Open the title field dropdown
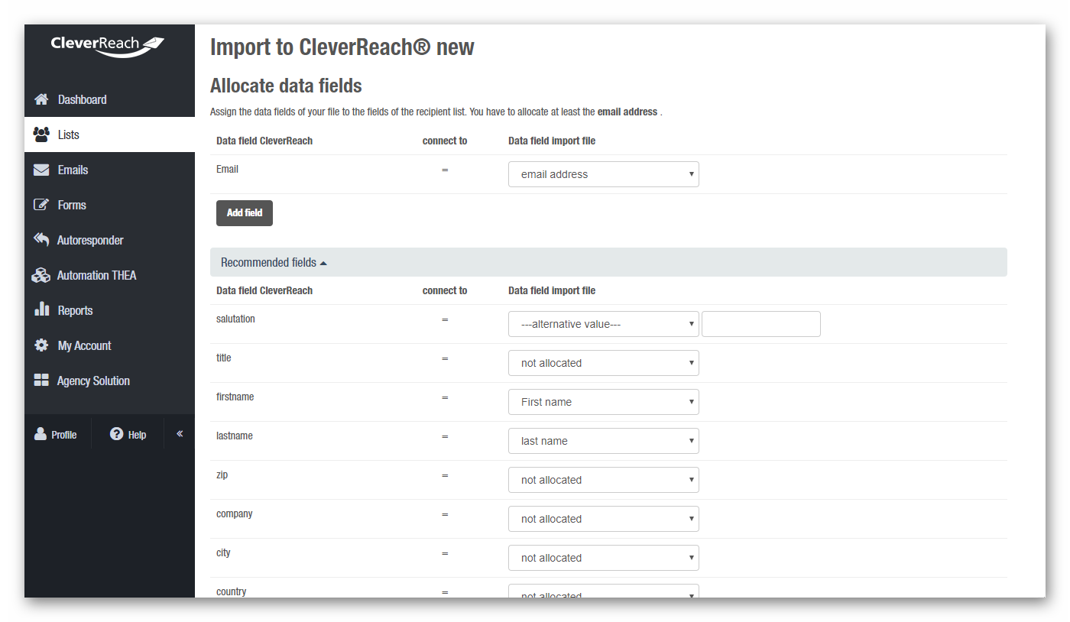This screenshot has width=1070, height=622. click(604, 363)
